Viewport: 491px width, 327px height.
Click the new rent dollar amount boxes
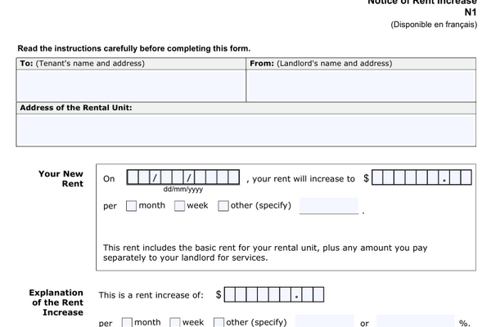405,177
